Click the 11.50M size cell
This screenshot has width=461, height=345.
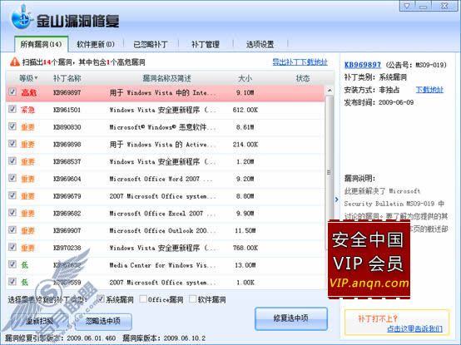(245, 231)
